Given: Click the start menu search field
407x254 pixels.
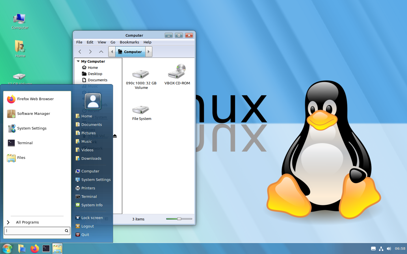Looking at the screenshot, I should [37, 231].
